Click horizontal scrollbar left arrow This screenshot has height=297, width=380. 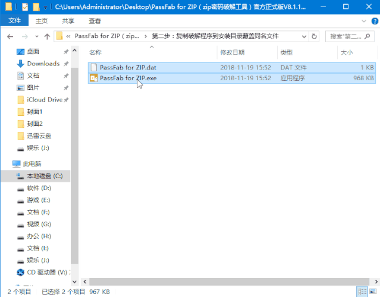(85, 282)
